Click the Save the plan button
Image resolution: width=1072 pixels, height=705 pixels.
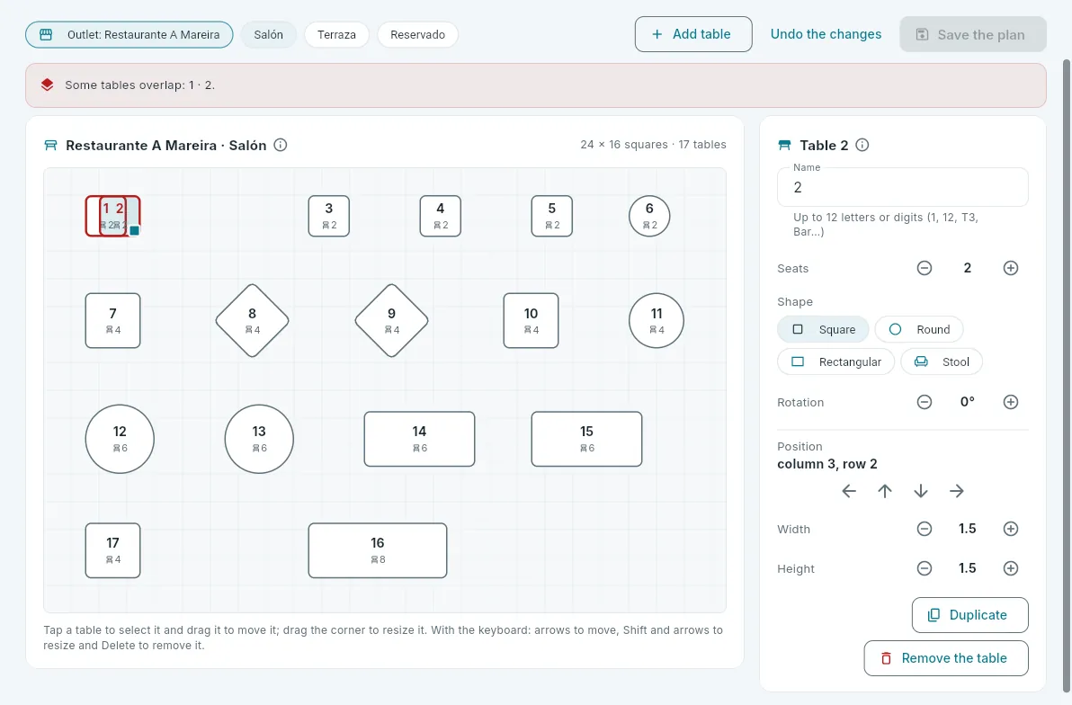973,34
